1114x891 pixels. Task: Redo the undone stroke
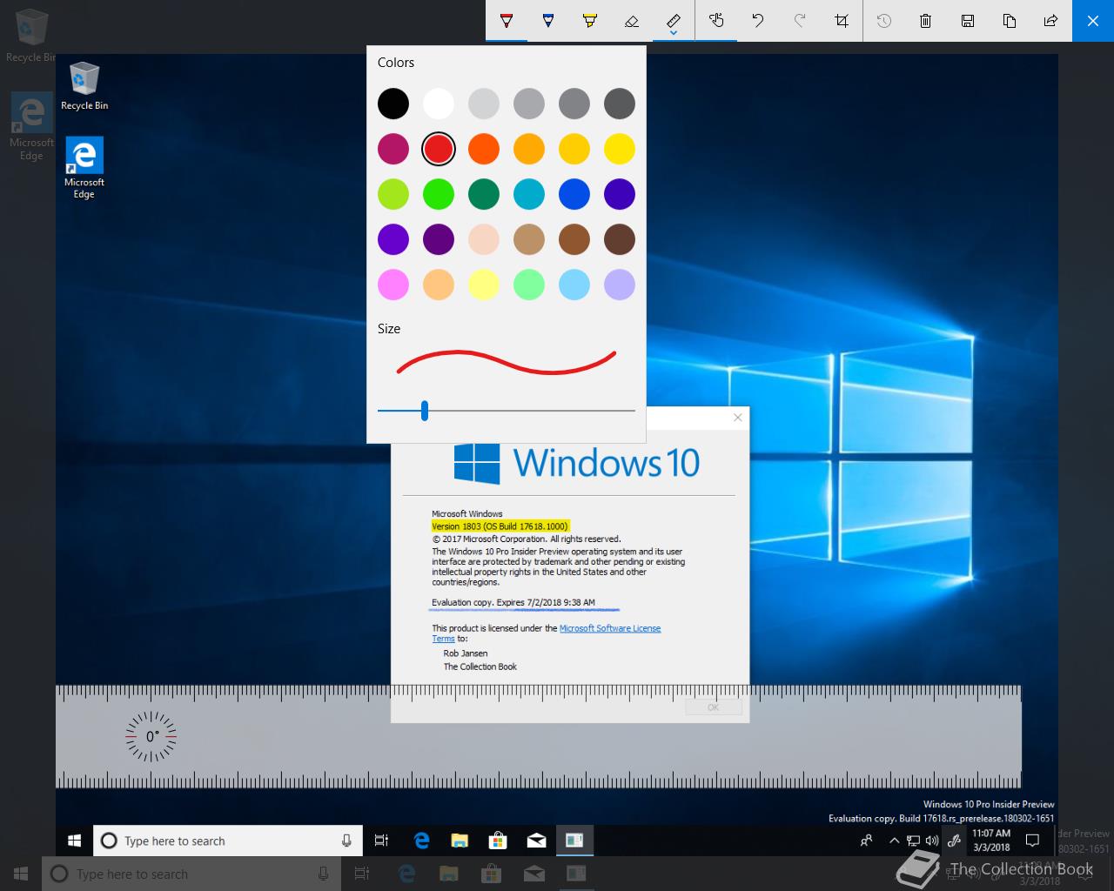tap(800, 20)
